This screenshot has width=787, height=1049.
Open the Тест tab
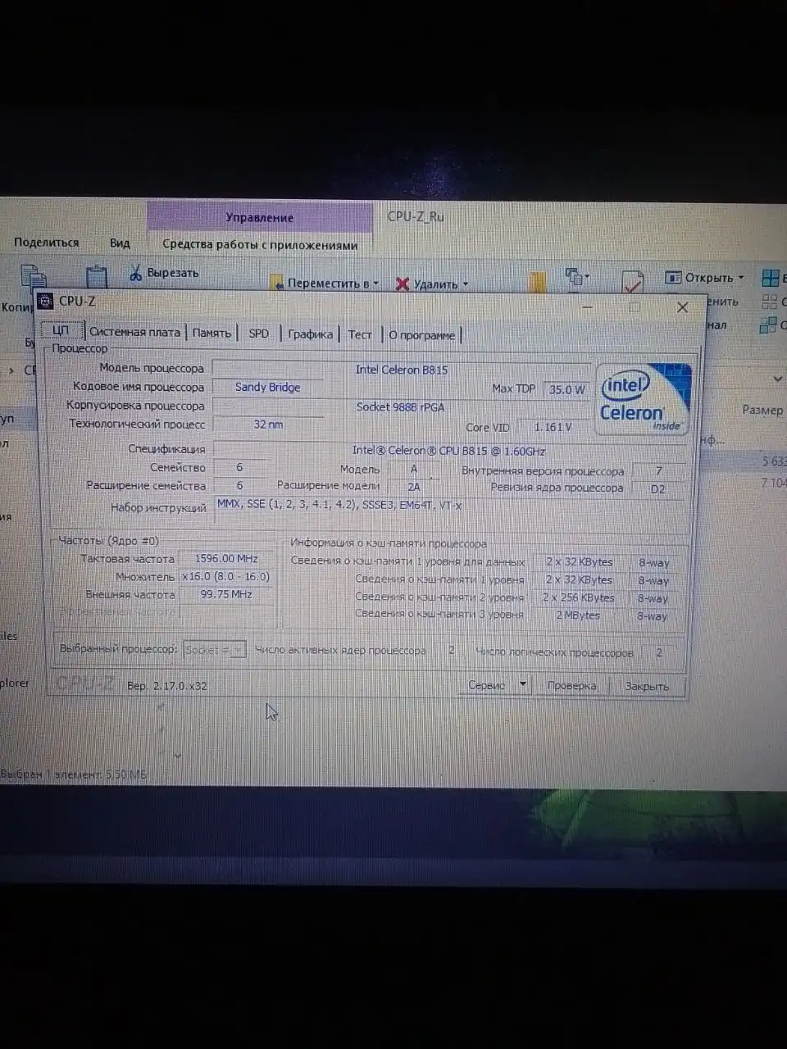359,334
